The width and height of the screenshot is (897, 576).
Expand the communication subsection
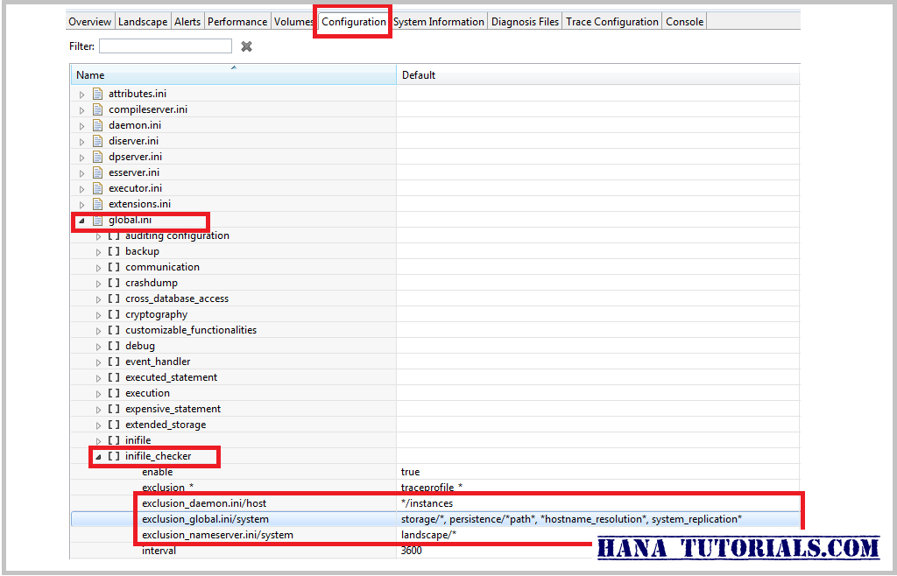[98, 267]
